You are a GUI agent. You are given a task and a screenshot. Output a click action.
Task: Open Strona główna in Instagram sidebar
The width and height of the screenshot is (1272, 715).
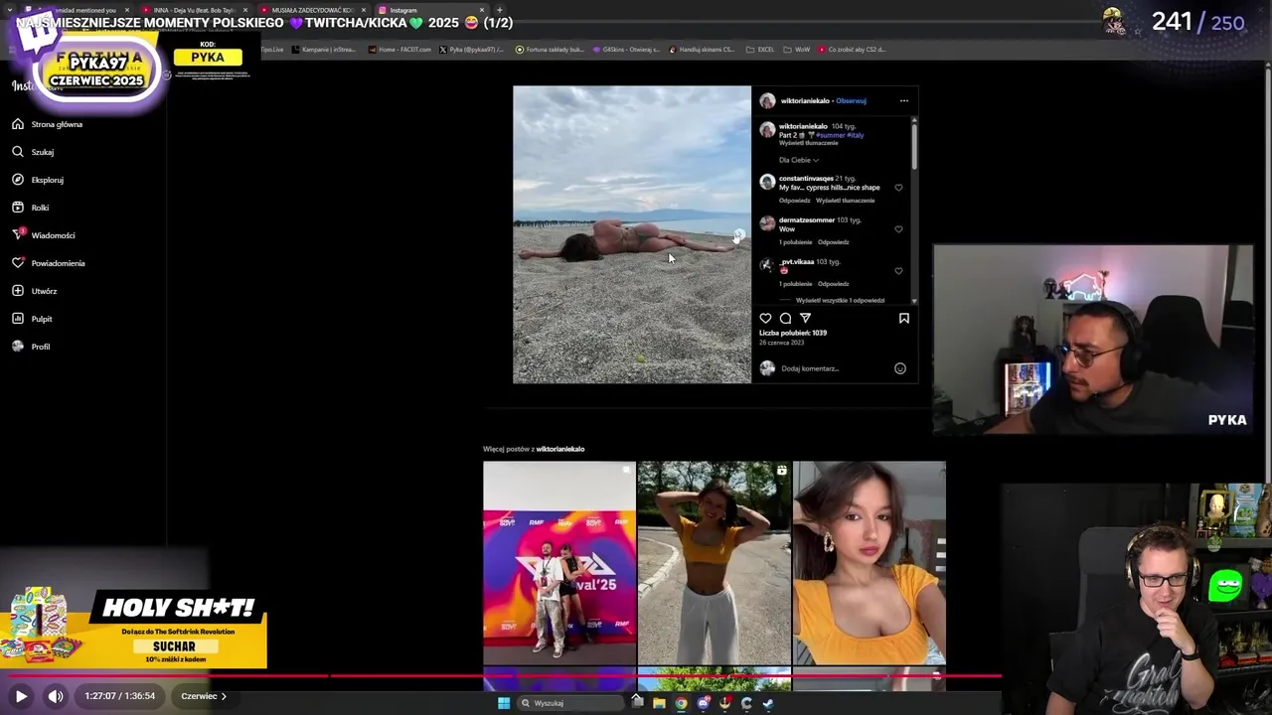pos(47,124)
